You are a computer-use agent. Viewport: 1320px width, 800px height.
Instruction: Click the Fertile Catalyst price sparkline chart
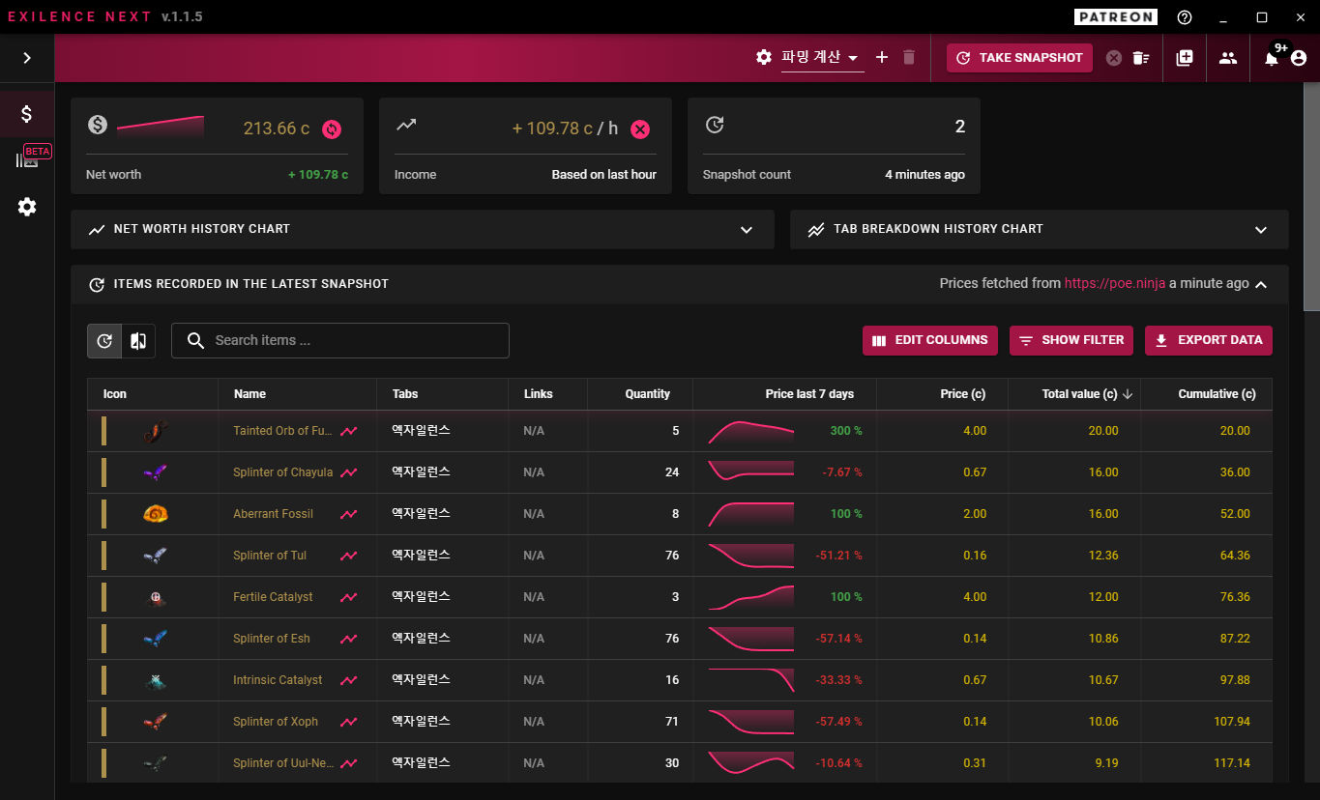(751, 598)
